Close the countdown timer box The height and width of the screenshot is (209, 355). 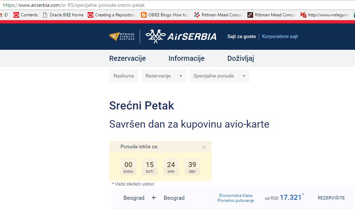(x=204, y=148)
